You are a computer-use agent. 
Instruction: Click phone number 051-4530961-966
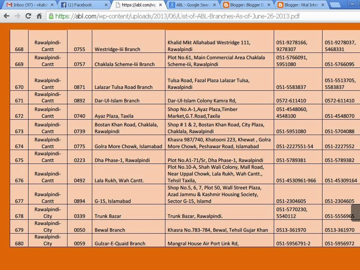coord(296,180)
